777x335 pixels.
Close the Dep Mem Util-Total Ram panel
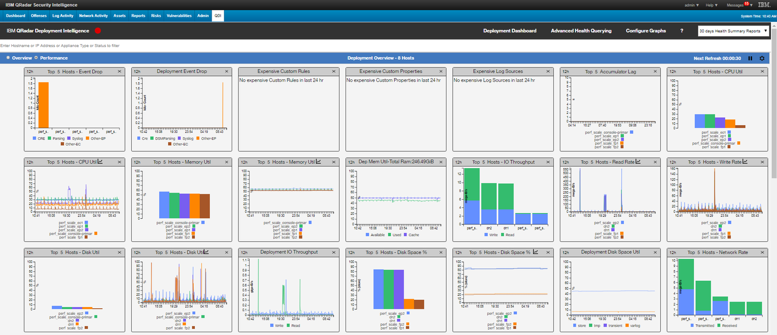tap(441, 162)
